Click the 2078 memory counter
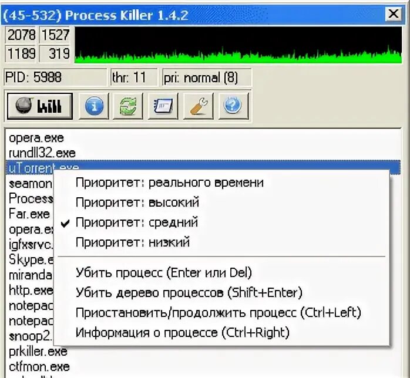This screenshot has width=410, height=378. tap(21, 35)
